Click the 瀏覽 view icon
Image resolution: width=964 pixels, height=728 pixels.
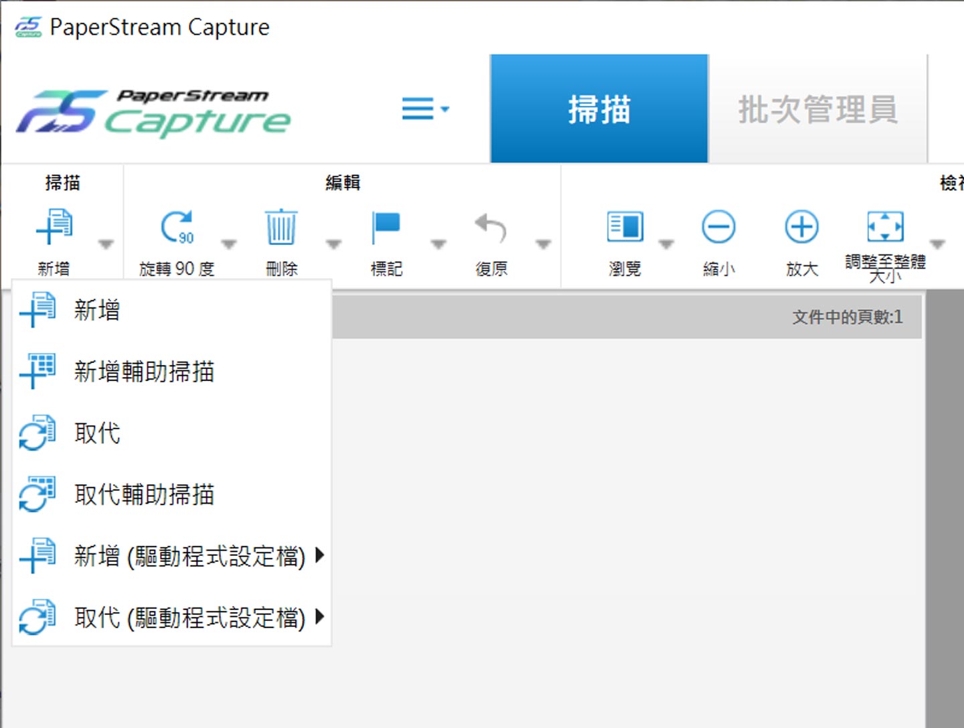click(625, 226)
